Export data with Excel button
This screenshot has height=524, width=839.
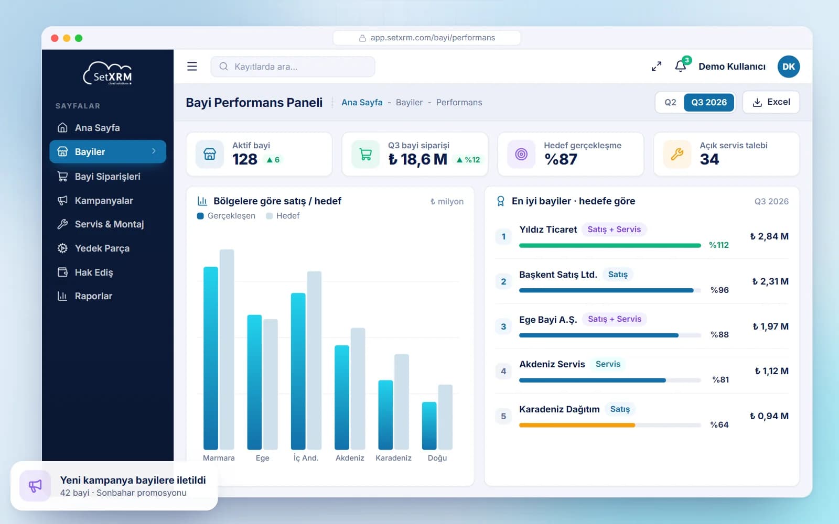click(x=771, y=102)
